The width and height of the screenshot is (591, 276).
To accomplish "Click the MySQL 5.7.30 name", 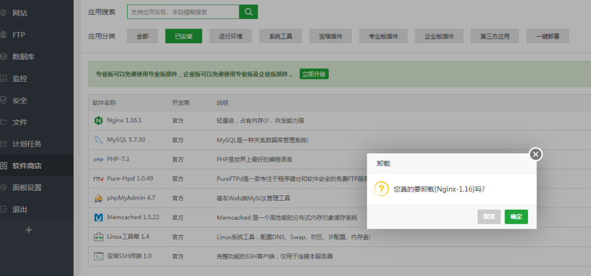I will (126, 140).
